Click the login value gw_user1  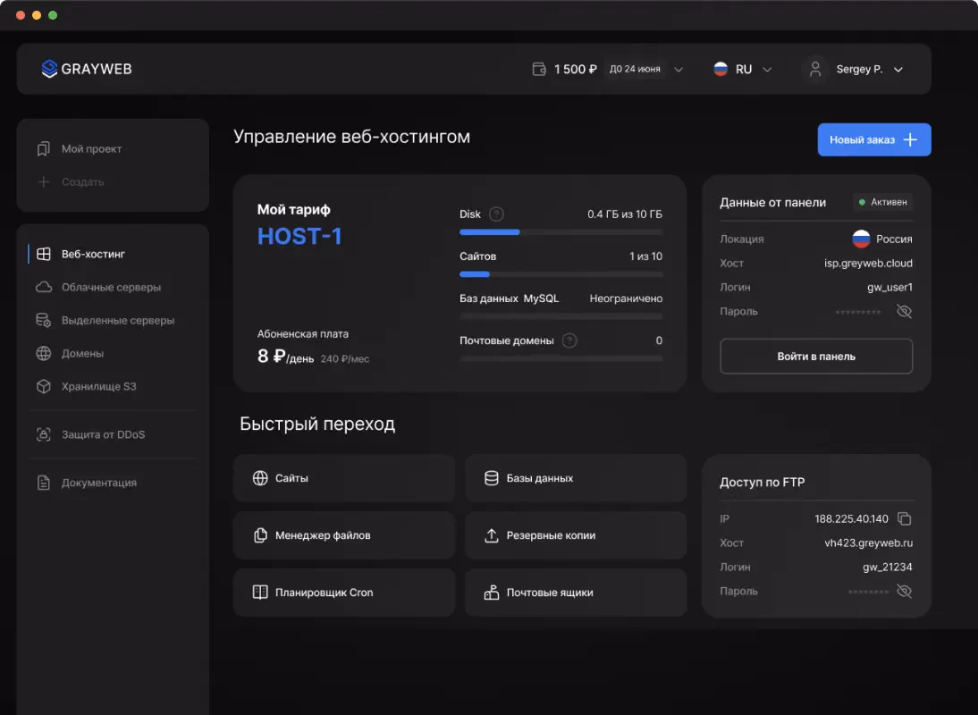click(x=890, y=288)
